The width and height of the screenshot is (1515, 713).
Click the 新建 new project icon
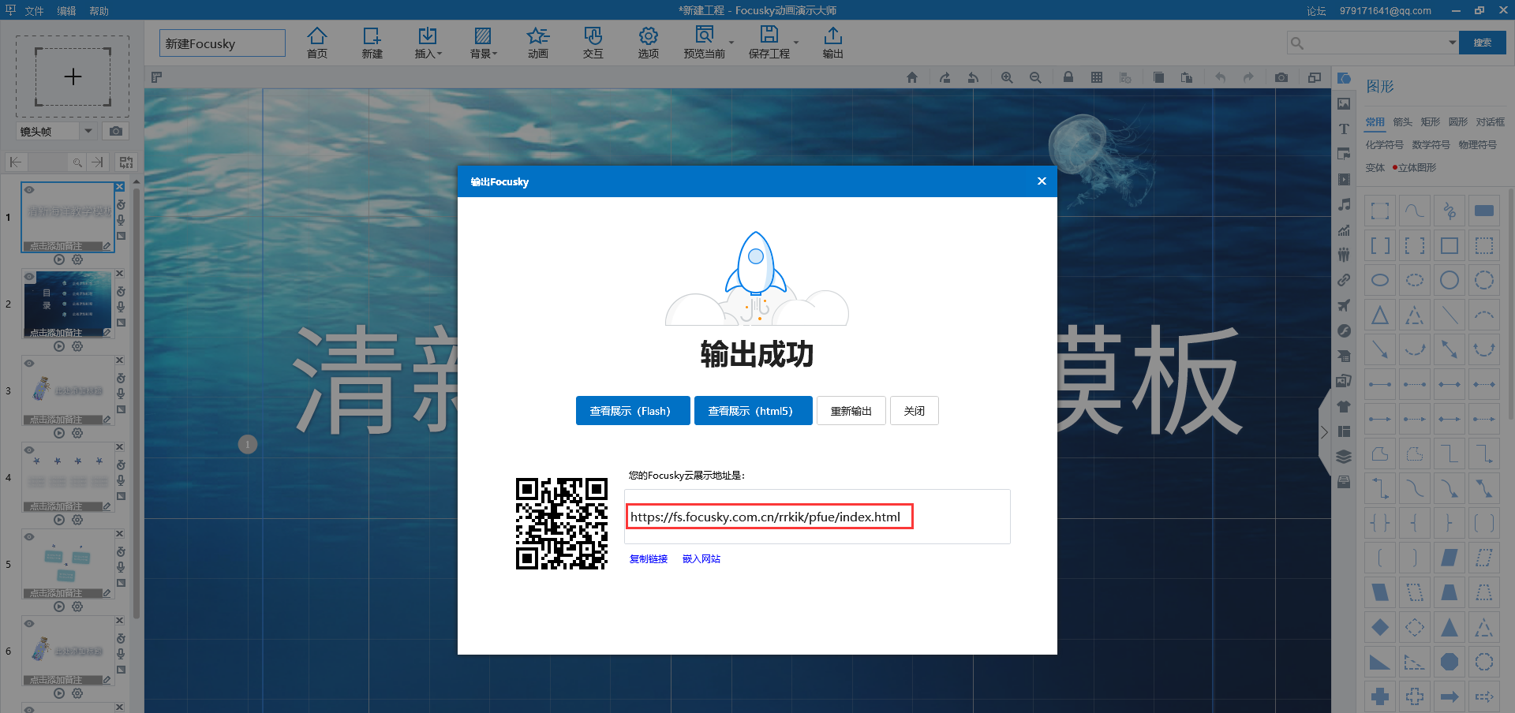tap(372, 43)
